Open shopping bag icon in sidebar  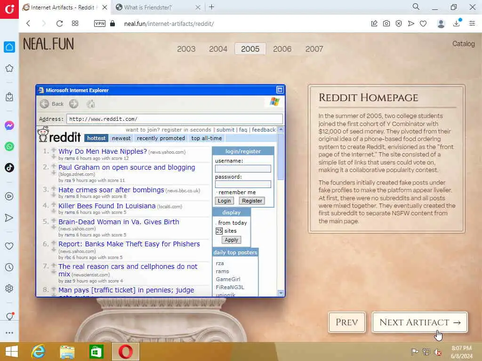9,97
